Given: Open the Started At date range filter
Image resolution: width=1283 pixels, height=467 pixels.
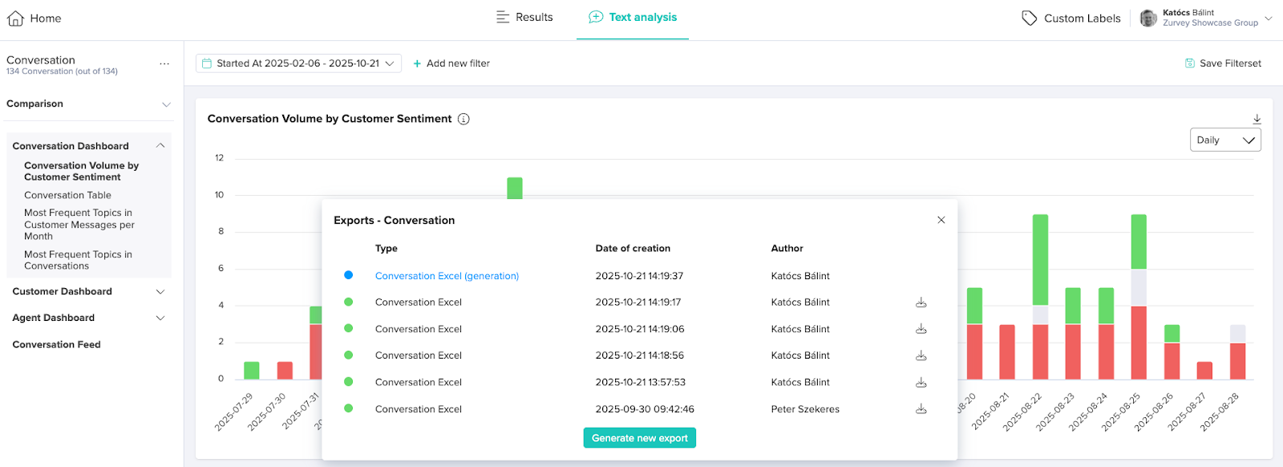Looking at the screenshot, I should click(298, 63).
